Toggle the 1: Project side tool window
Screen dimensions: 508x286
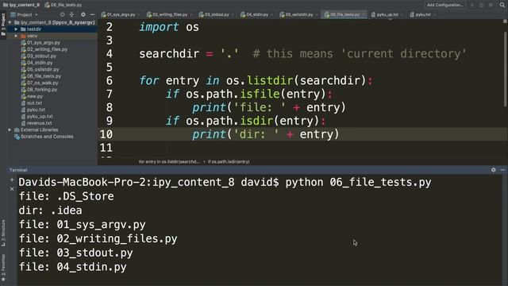3,25
